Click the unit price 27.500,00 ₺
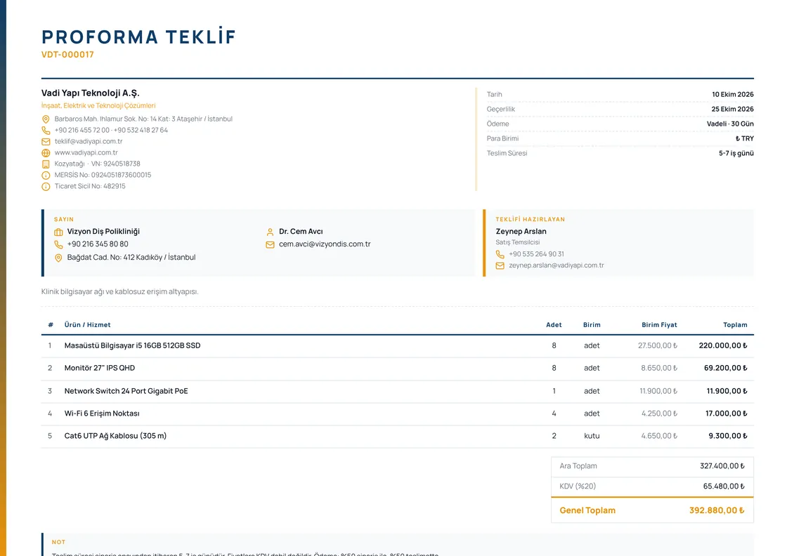The image size is (787, 556). (658, 346)
